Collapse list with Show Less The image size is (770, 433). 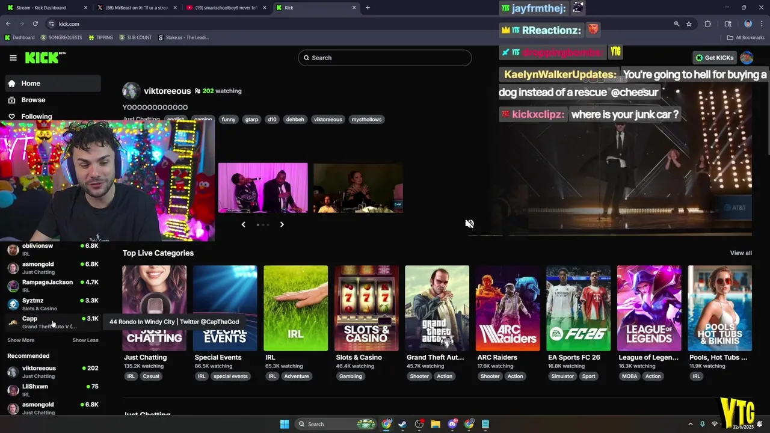coord(85,340)
